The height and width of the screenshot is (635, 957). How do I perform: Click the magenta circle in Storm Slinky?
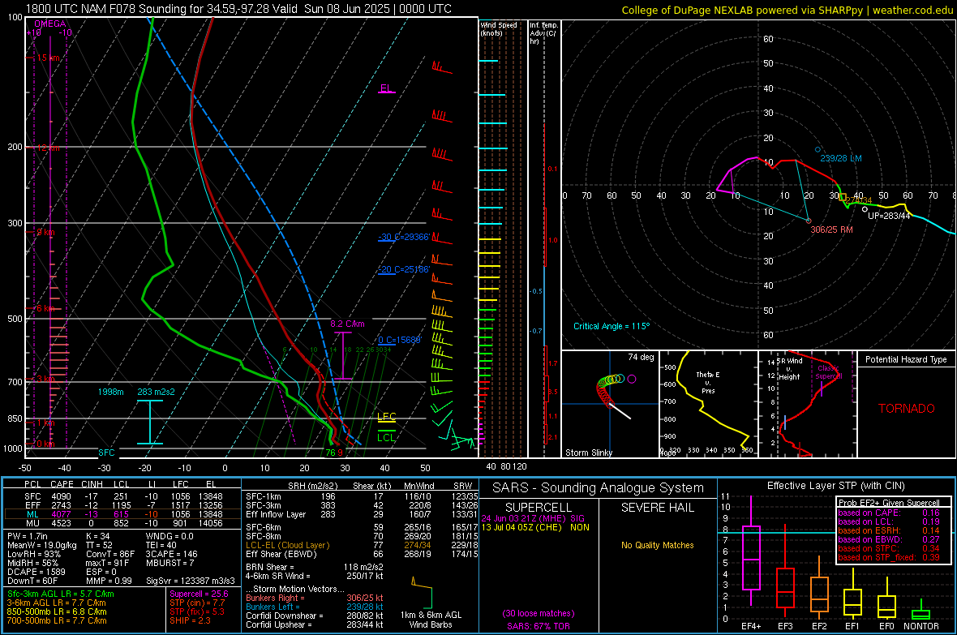(632, 379)
